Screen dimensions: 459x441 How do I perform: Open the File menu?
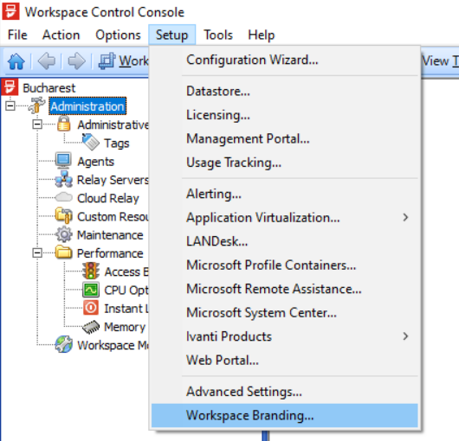coord(17,35)
